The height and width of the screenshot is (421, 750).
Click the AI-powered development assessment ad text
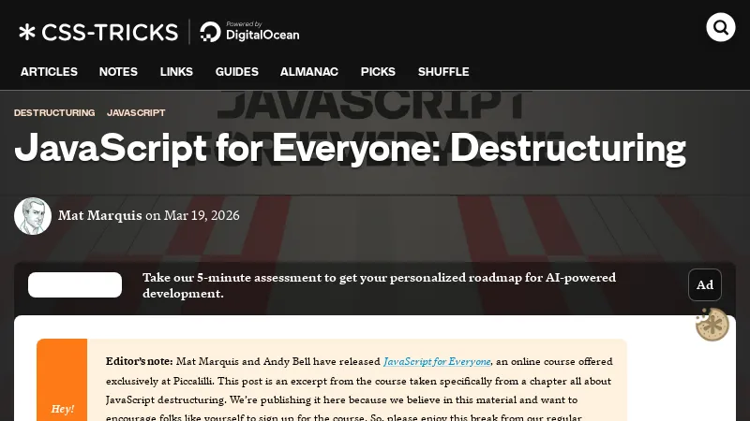coord(380,285)
